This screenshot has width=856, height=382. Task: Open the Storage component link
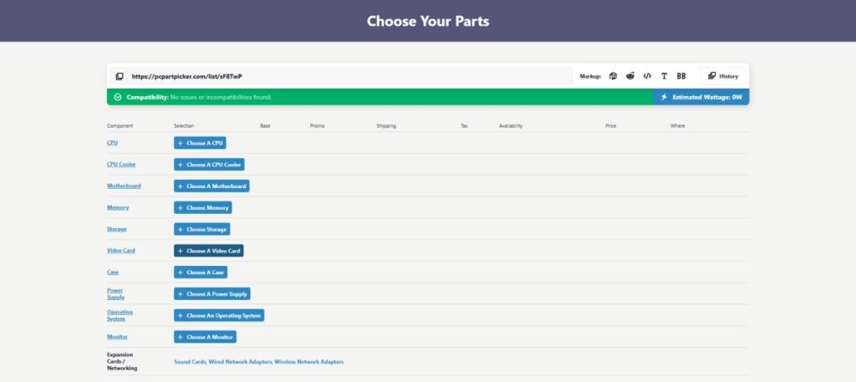point(117,229)
